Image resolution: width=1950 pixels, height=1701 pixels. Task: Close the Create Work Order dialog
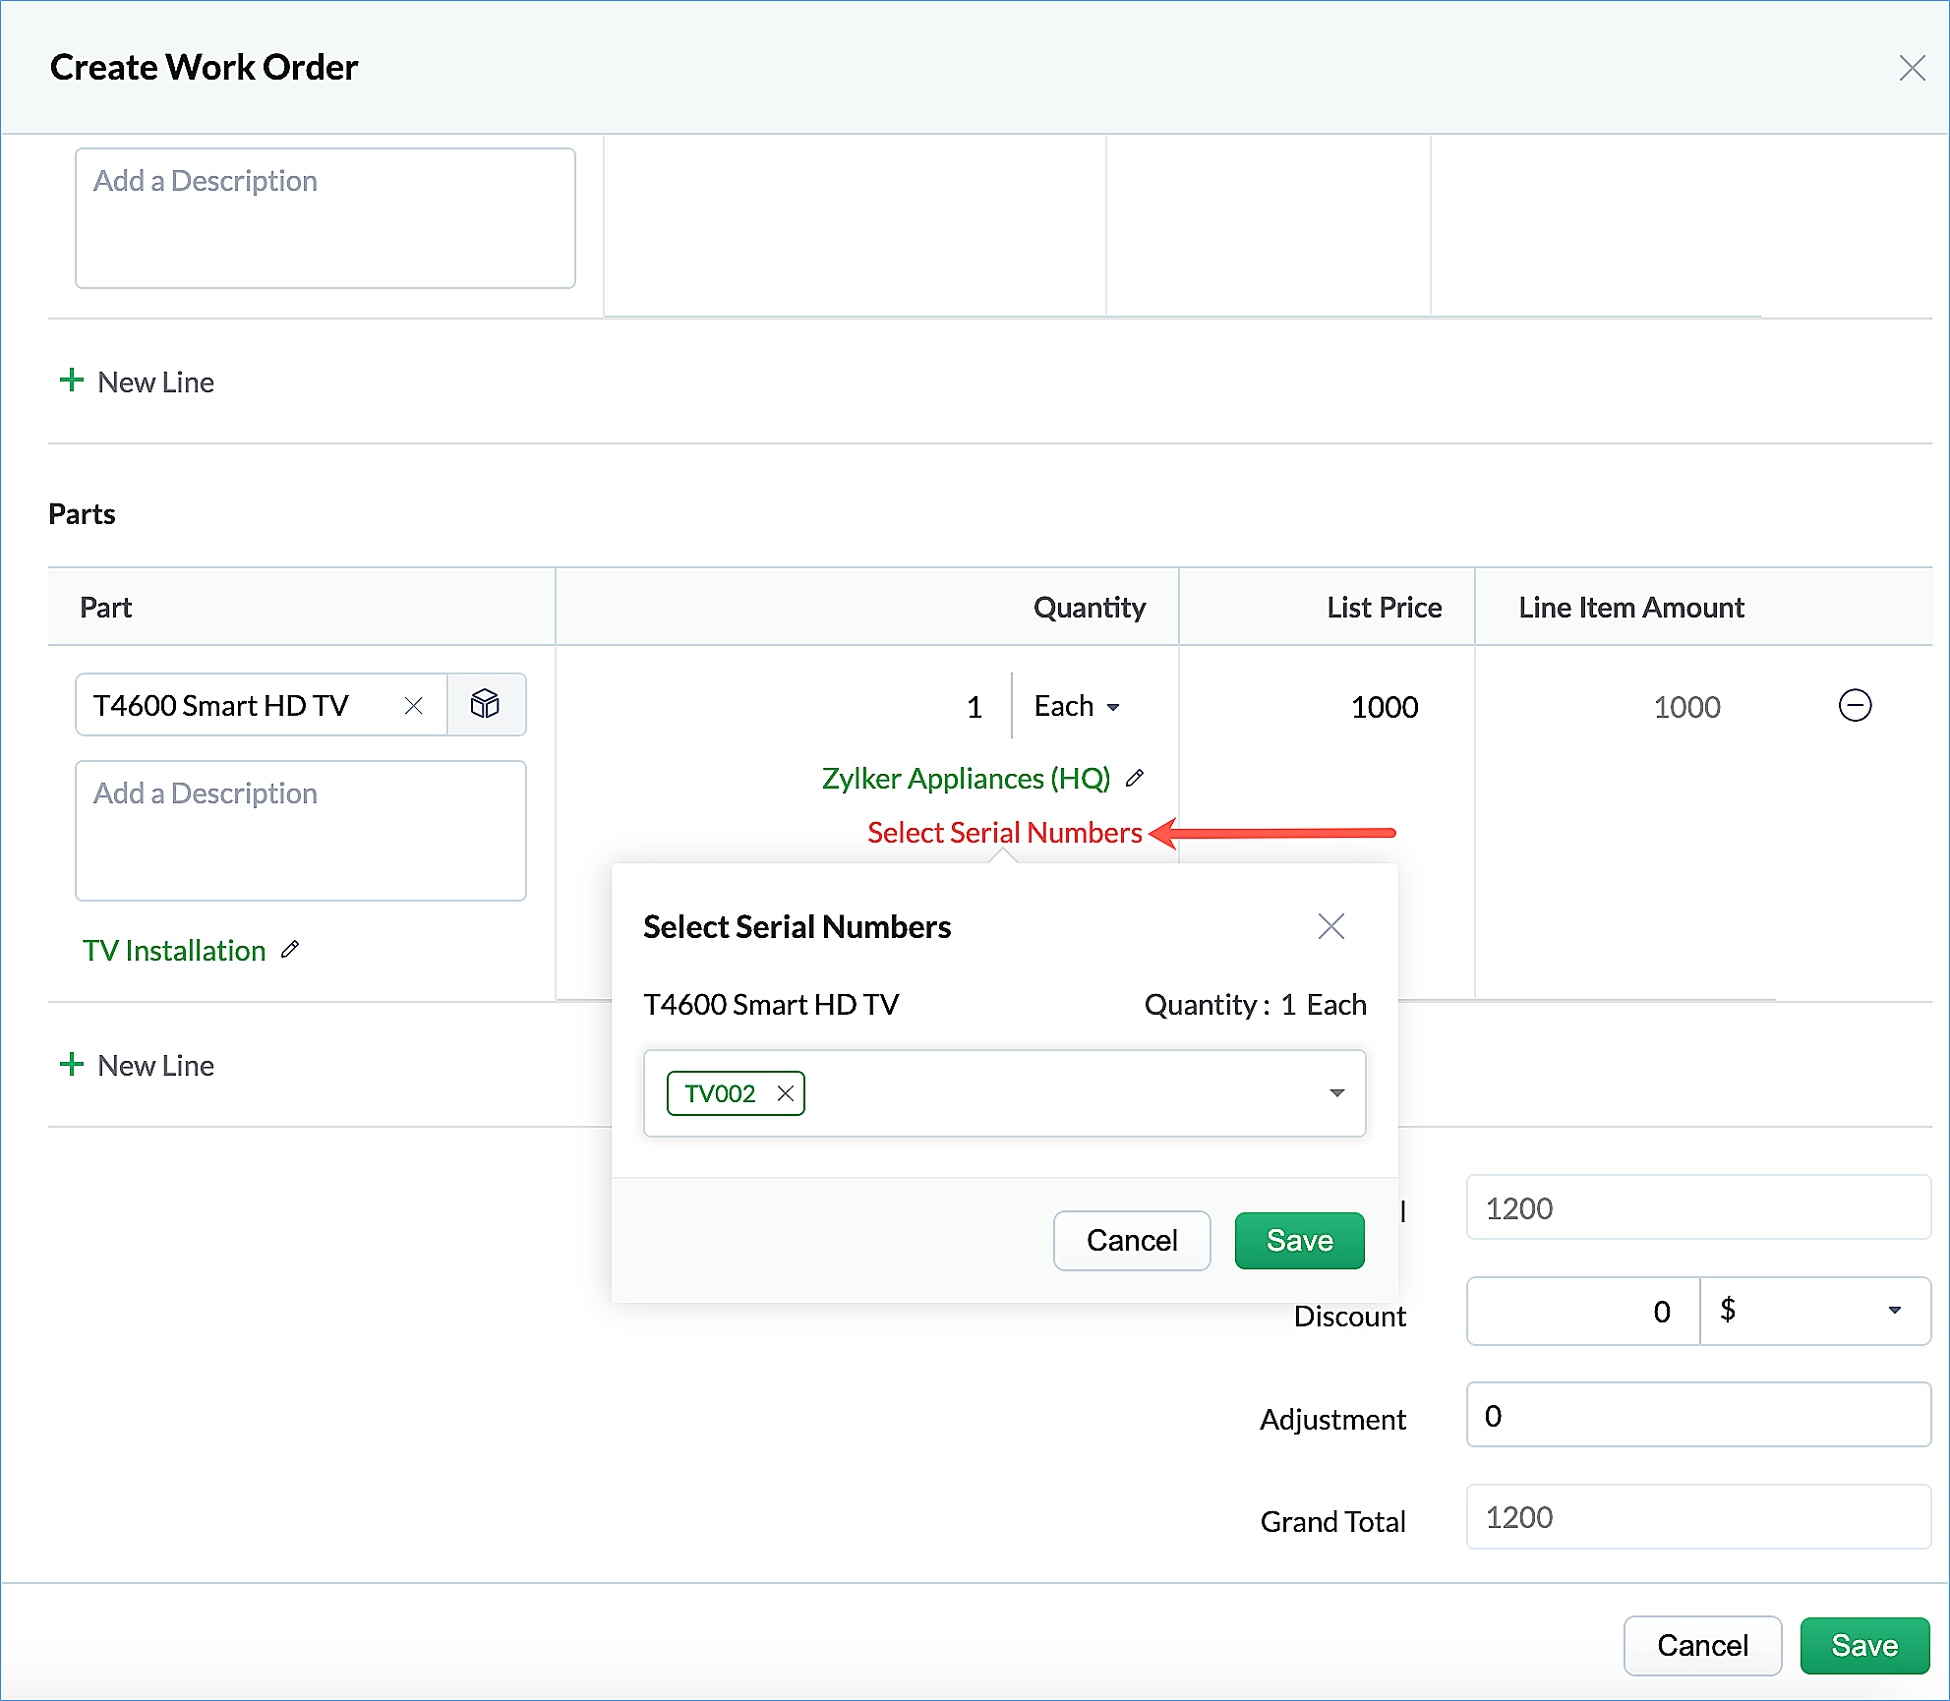(1911, 68)
